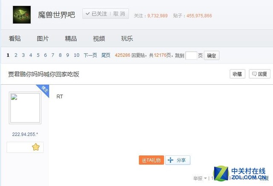Click the 分享 share button
The height and width of the screenshot is (186, 273).
pyautogui.click(x=177, y=160)
